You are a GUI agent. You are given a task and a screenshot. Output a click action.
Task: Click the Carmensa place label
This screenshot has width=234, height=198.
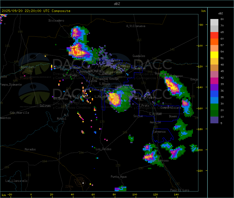click(159, 132)
